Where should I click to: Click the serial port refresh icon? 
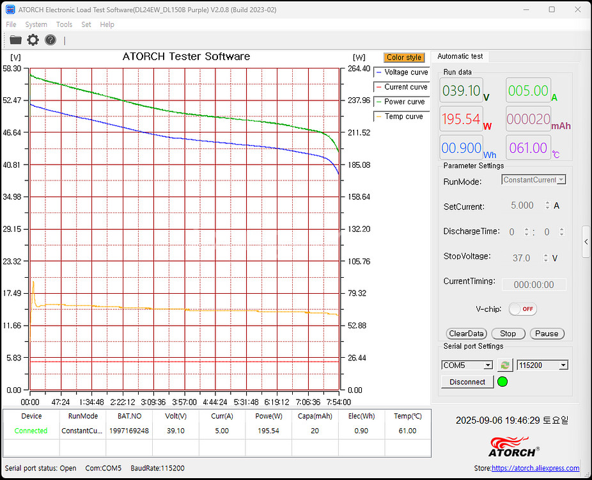tap(505, 365)
